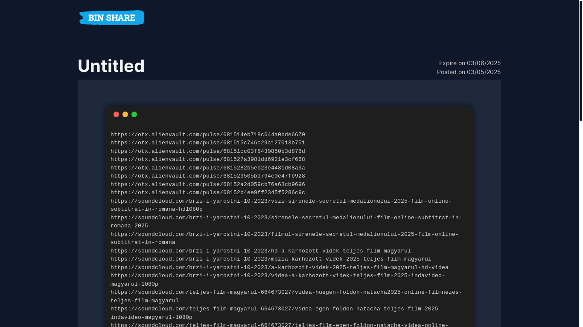Open the BIN SHARE logo home link
This screenshot has height=327, width=583.
111,17
